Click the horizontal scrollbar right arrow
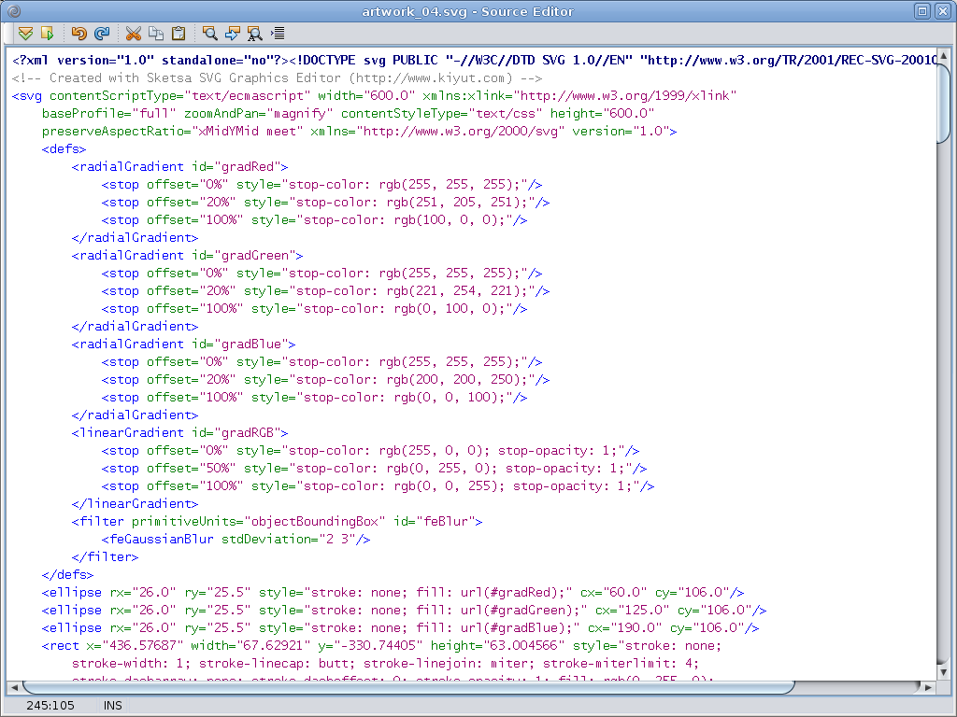Viewport: 957px width, 717px height. [928, 687]
